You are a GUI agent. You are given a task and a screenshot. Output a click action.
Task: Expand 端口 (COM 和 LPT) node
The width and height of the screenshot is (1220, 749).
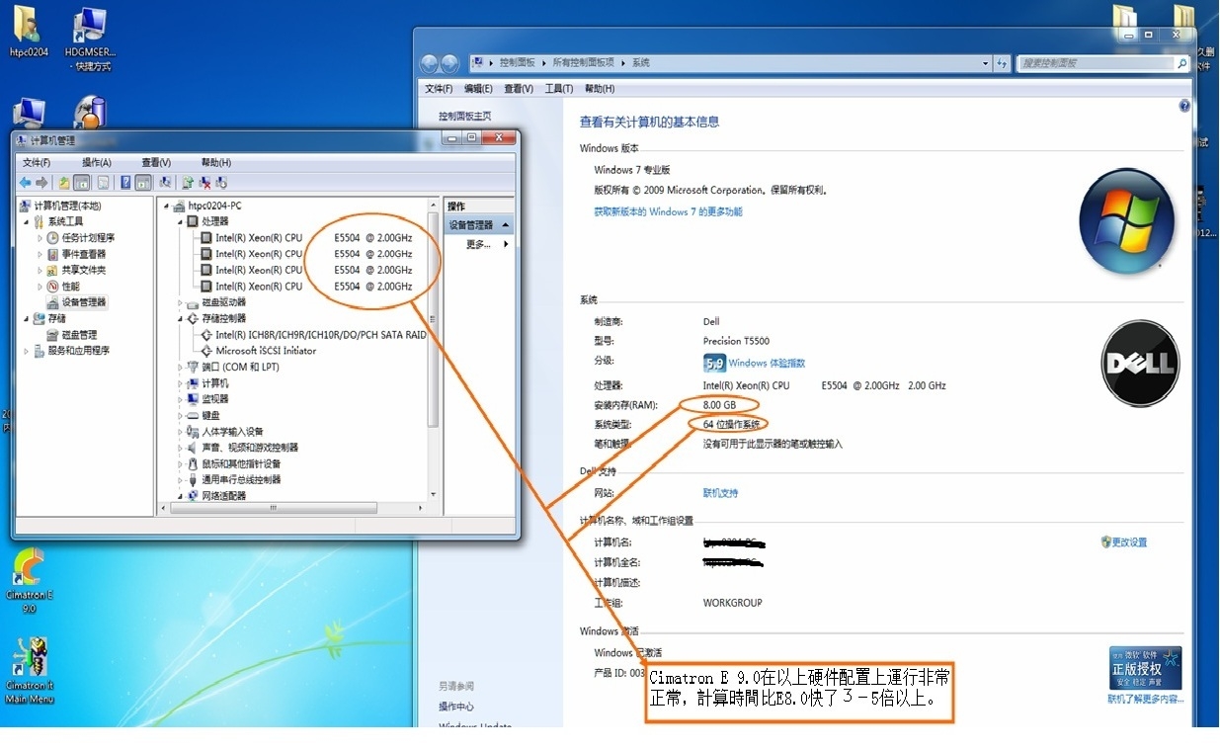[181, 368]
